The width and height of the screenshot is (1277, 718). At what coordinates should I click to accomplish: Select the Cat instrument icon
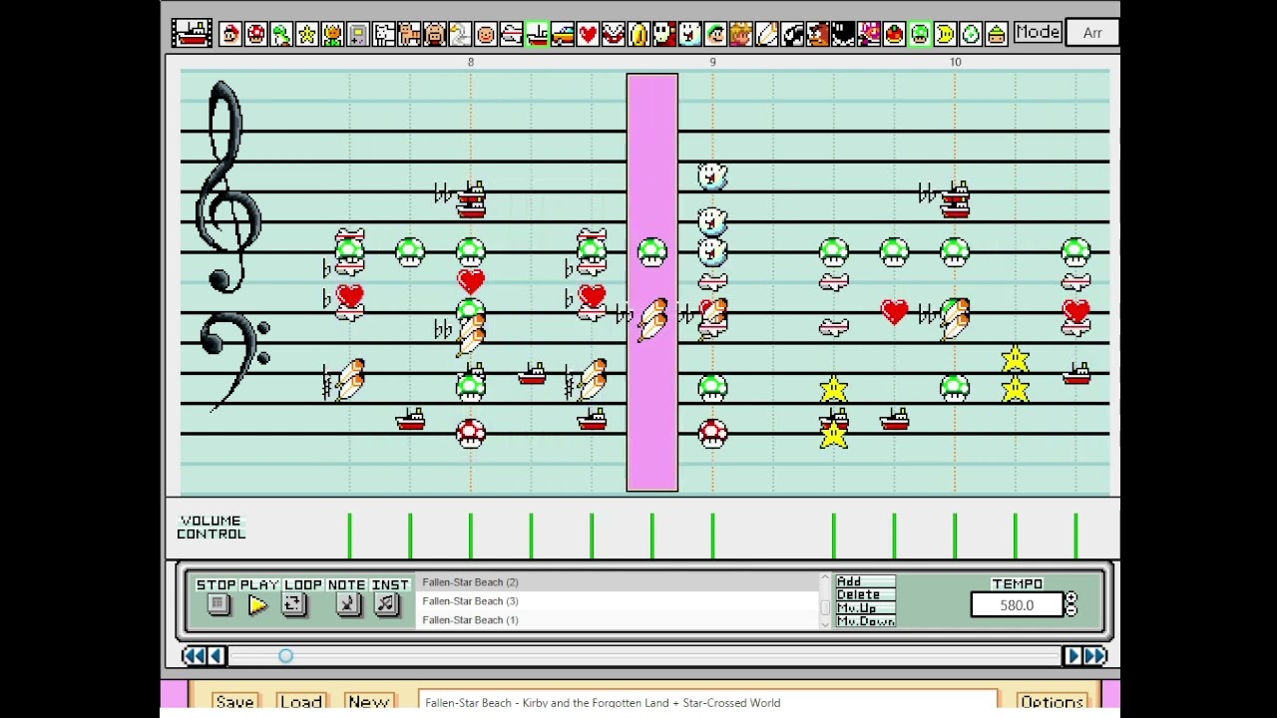409,34
